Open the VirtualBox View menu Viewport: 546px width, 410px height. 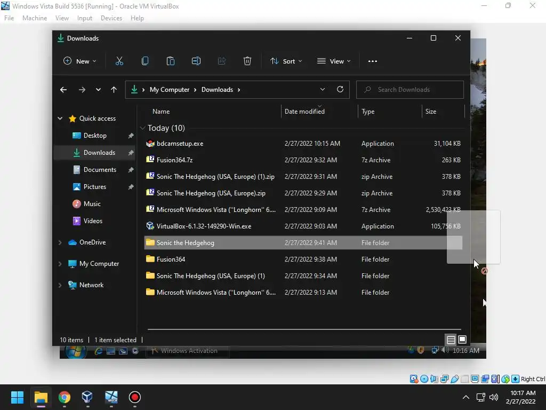coord(62,18)
